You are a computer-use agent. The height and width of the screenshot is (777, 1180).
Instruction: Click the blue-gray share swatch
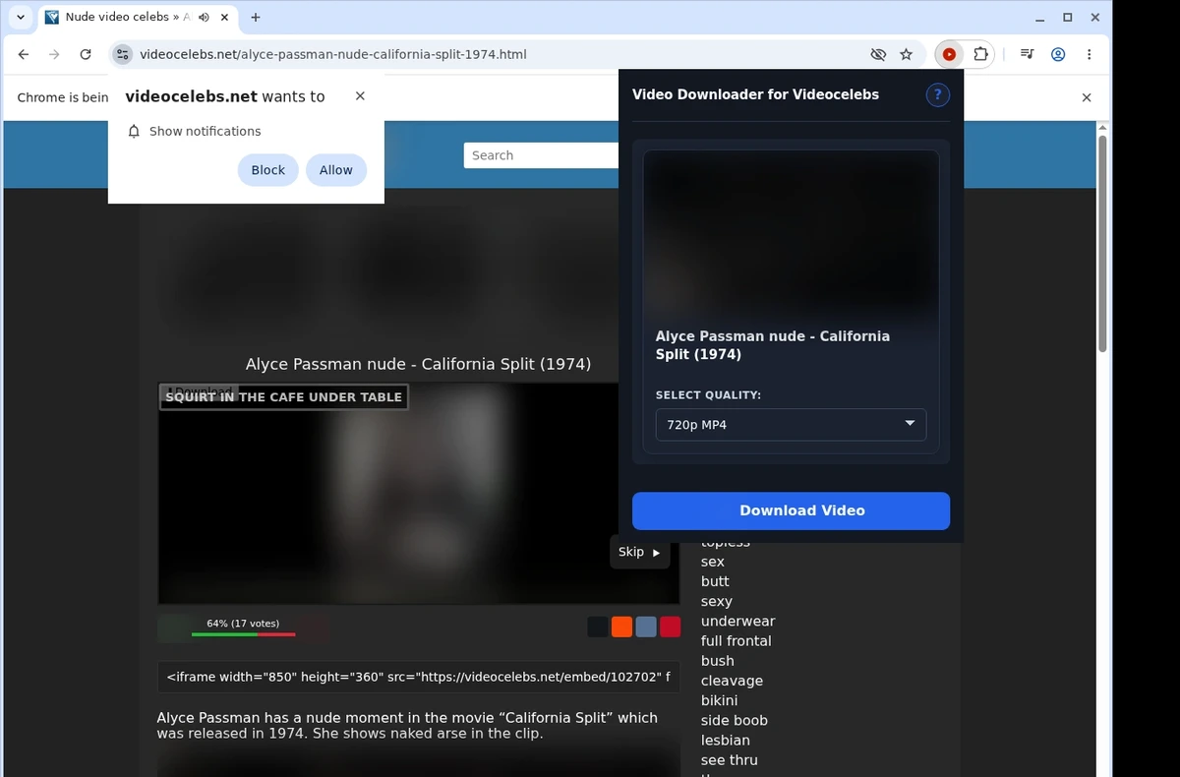646,627
